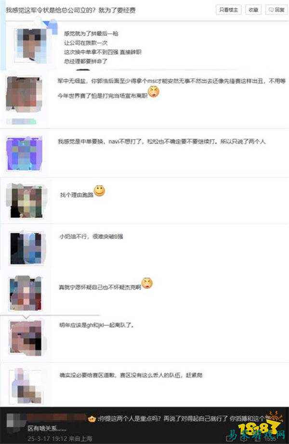
Task: Click the speech bubble icon in 回复
Action: tap(271, 10)
